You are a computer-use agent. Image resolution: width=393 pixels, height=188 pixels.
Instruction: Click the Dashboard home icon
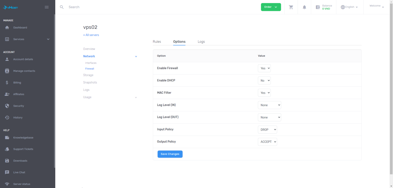coord(7,28)
